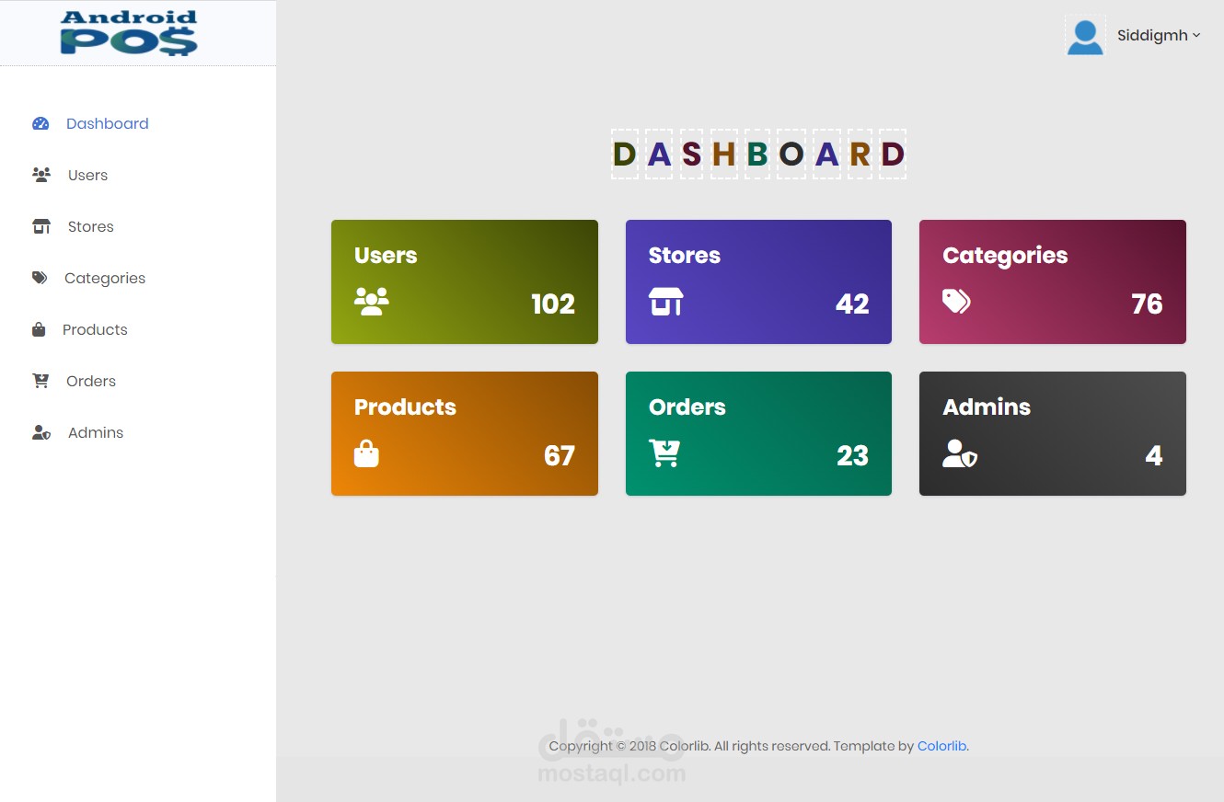Click the Stores shop icon in sidebar
Screen dimensions: 1224x802
[x=41, y=226]
